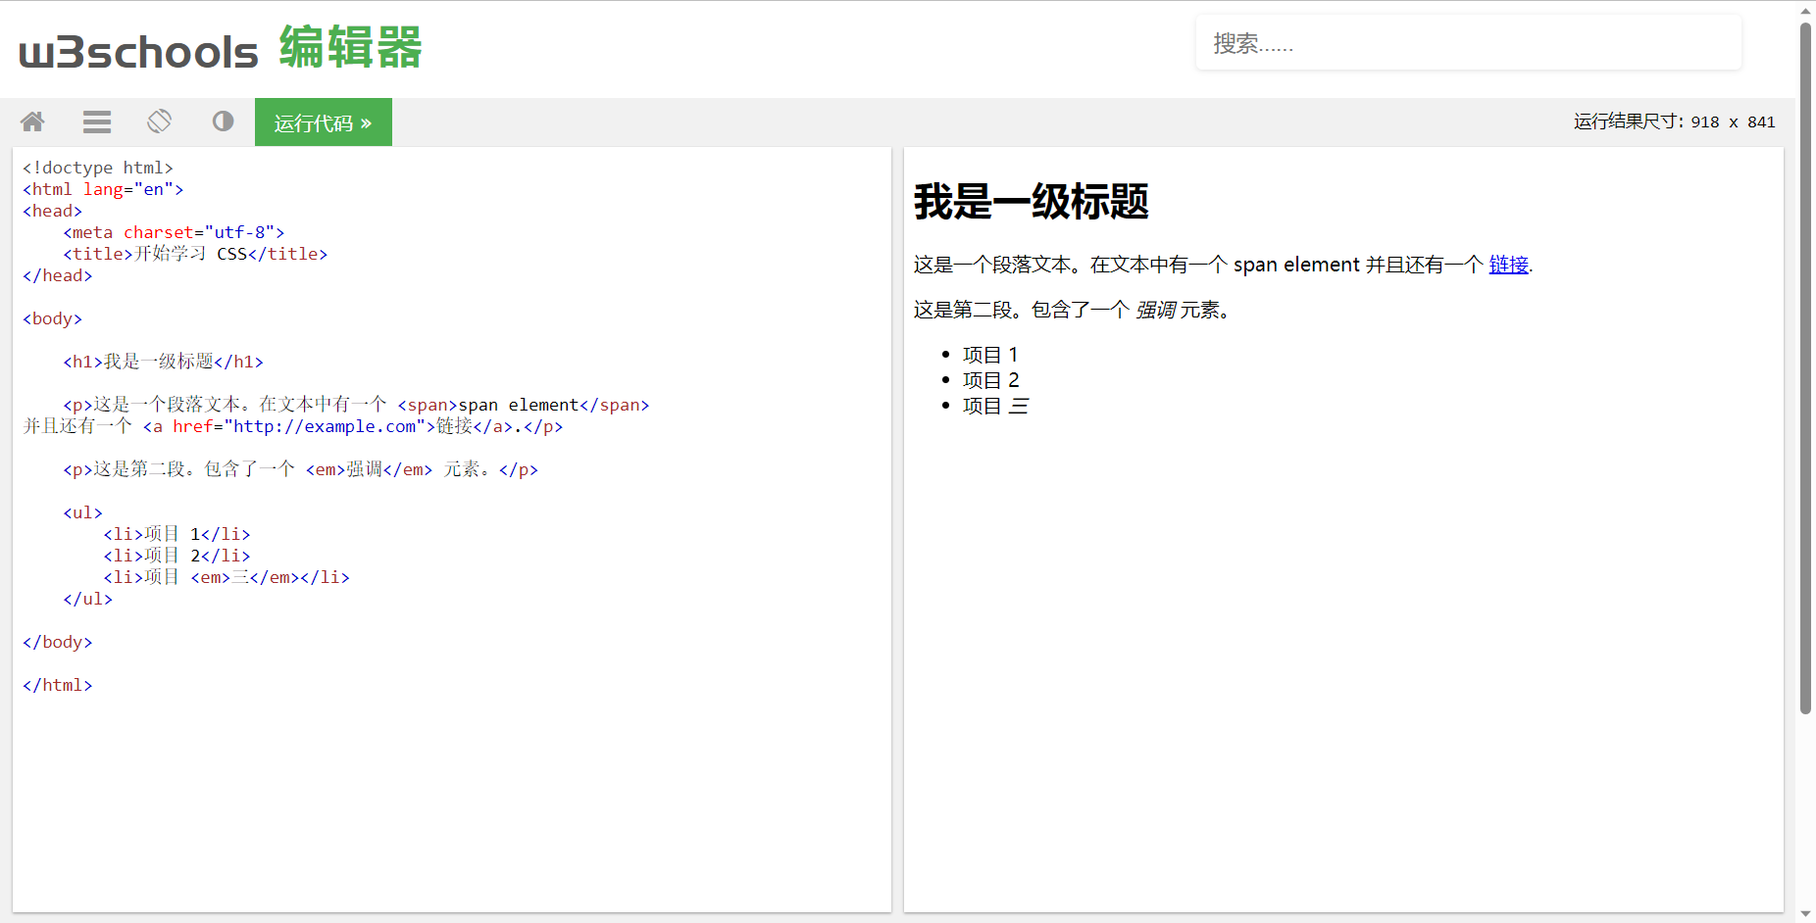Click the second paragraph code line with <em>强调
The width and height of the screenshot is (1816, 923).
tap(301, 469)
